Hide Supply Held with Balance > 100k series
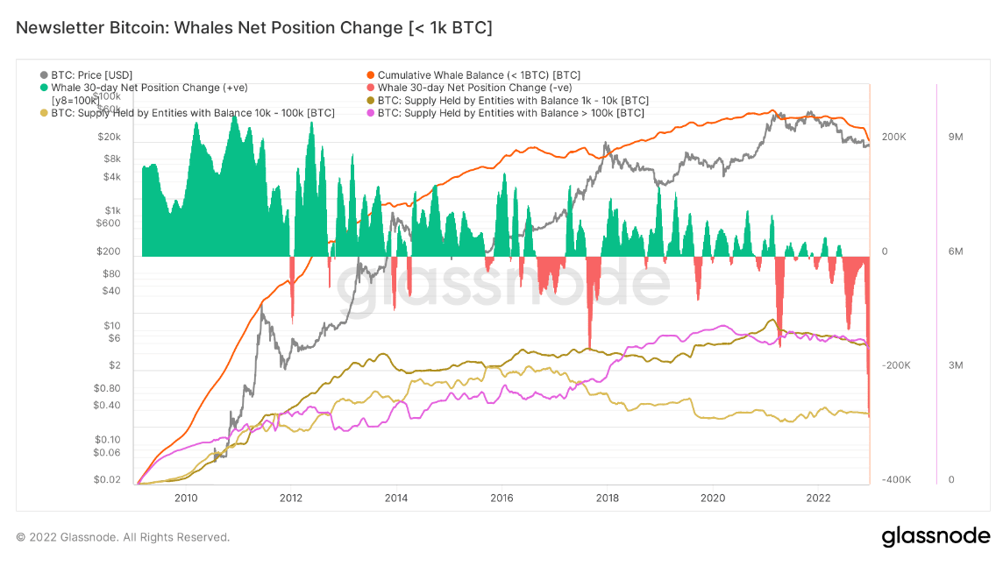Viewport: 1003px width, 566px height. point(510,113)
